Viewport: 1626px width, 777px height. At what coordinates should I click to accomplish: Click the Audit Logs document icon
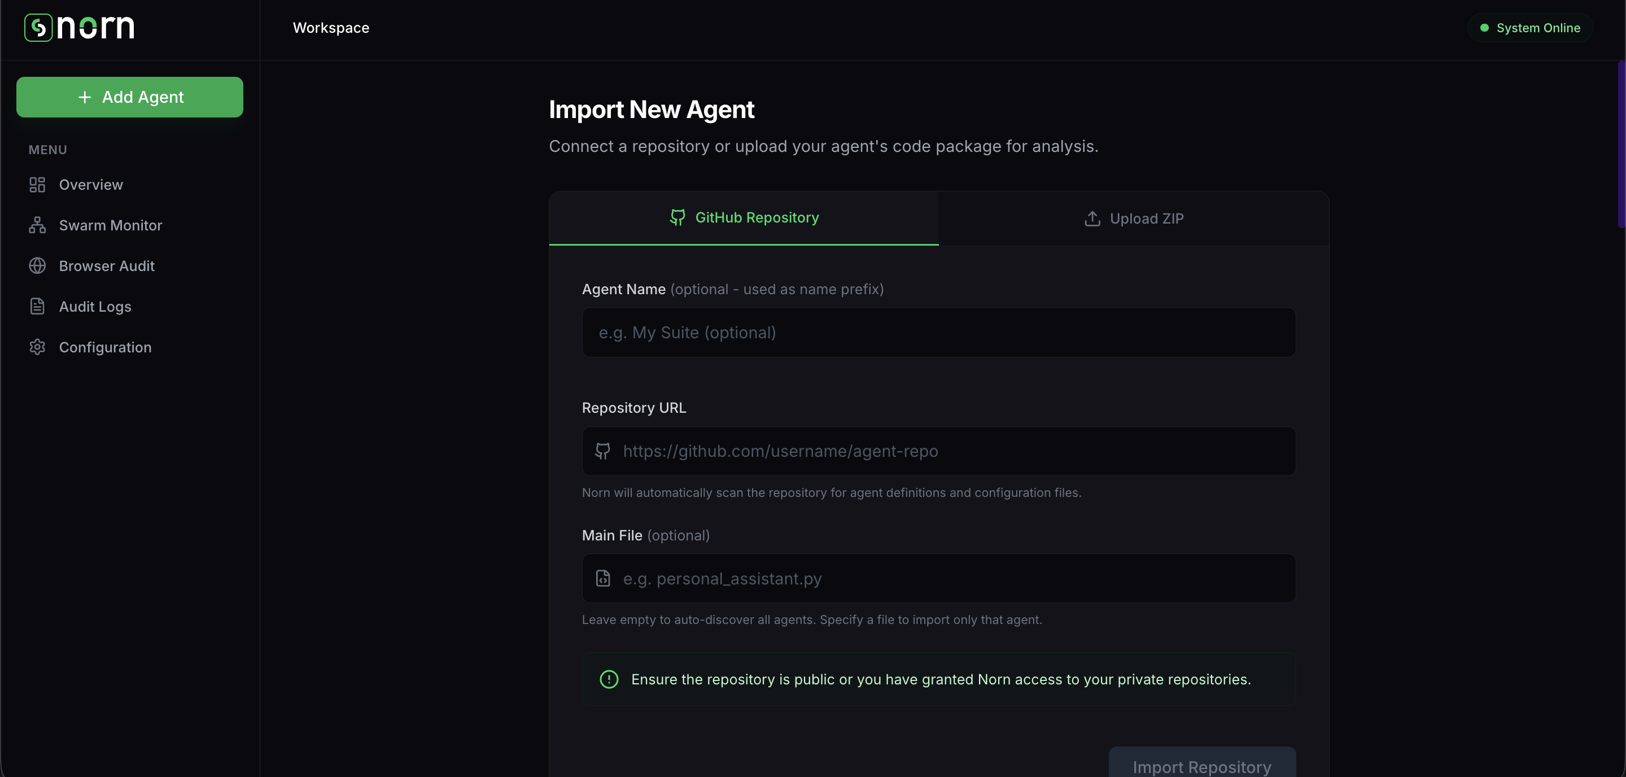pyautogui.click(x=37, y=306)
